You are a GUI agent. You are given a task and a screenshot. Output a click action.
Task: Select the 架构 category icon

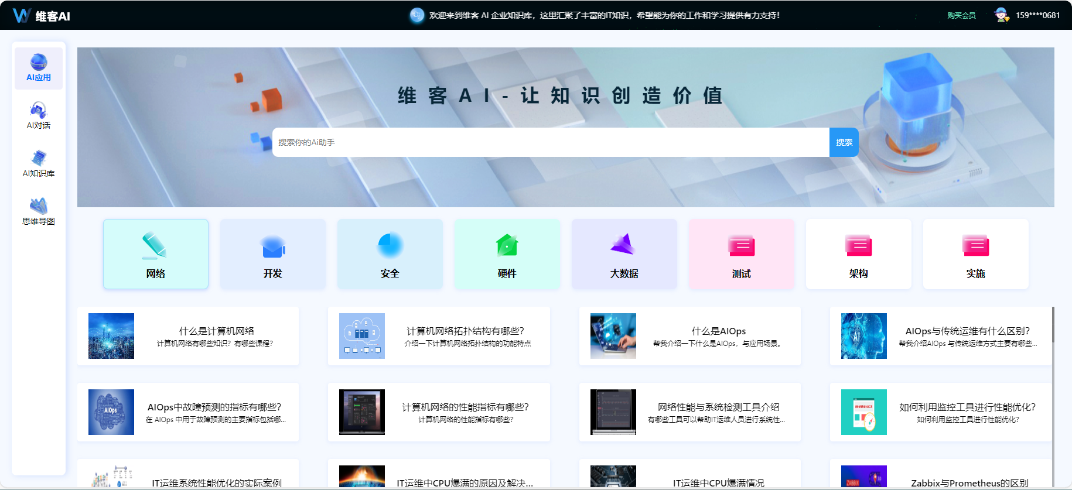pos(859,245)
